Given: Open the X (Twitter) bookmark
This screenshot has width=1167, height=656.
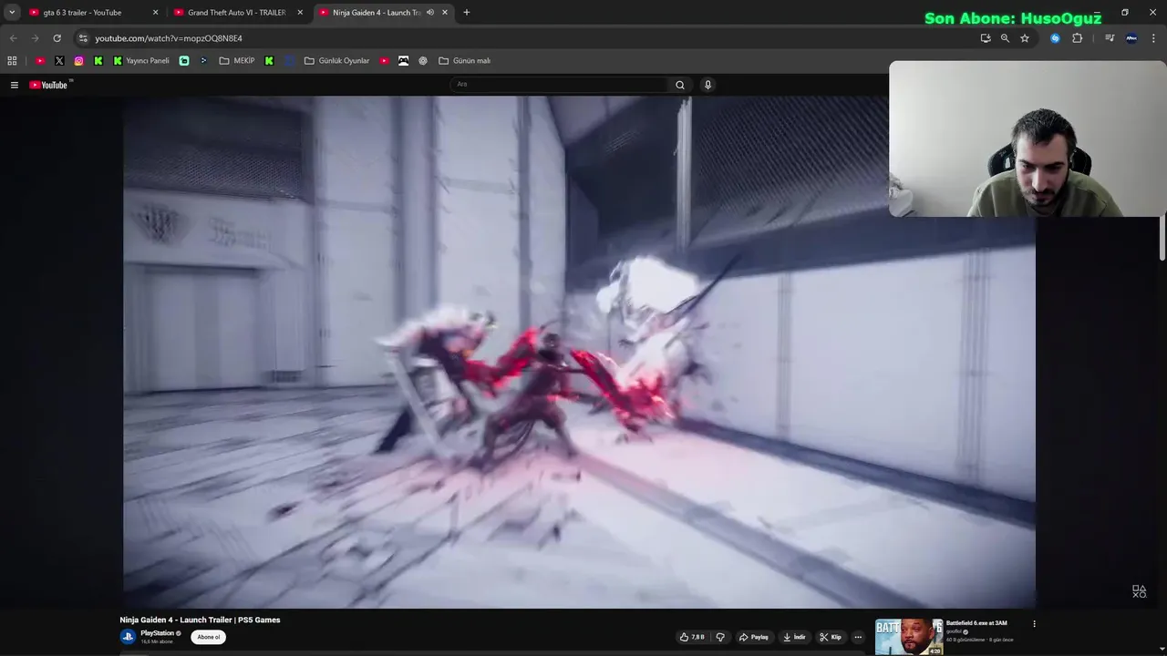Looking at the screenshot, I should pos(59,61).
